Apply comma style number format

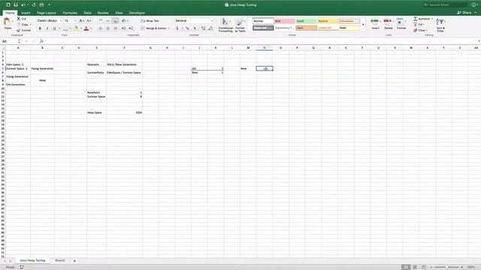coord(195,28)
